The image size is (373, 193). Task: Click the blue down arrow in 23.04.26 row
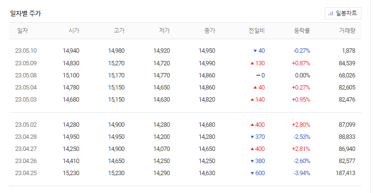coord(252,162)
